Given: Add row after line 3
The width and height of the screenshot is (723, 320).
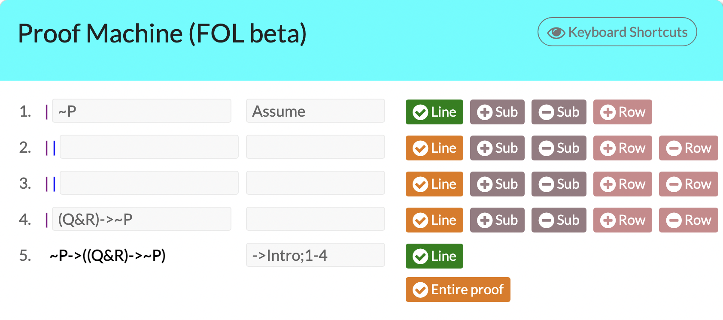Looking at the screenshot, I should [622, 184].
